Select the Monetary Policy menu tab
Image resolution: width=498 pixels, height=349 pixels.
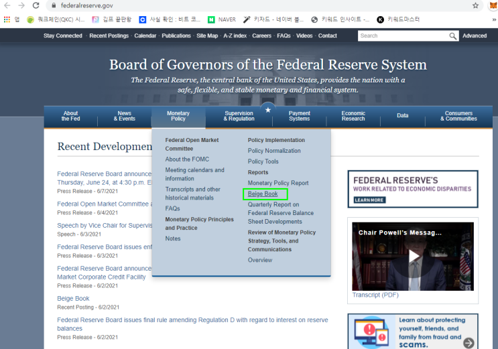coord(178,116)
